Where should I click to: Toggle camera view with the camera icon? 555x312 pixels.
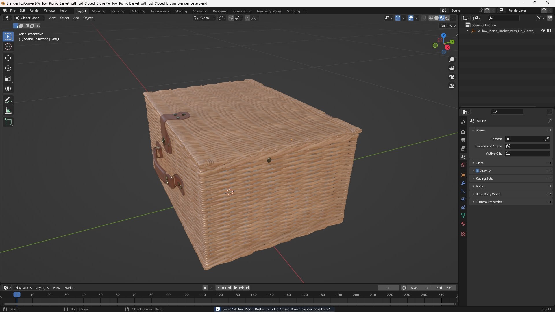[452, 77]
